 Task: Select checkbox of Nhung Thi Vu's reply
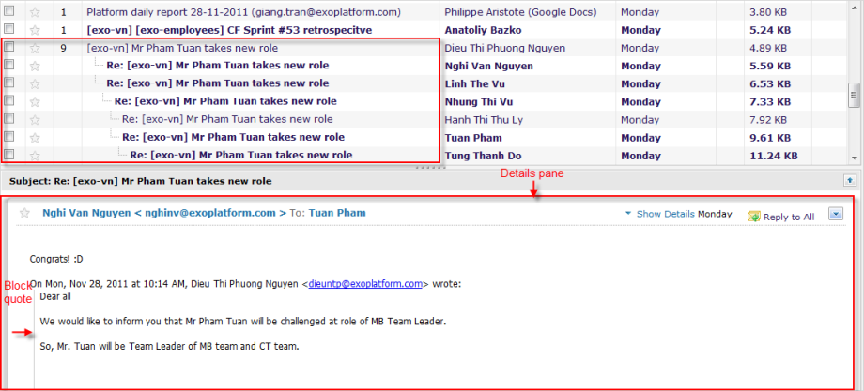(x=8, y=100)
